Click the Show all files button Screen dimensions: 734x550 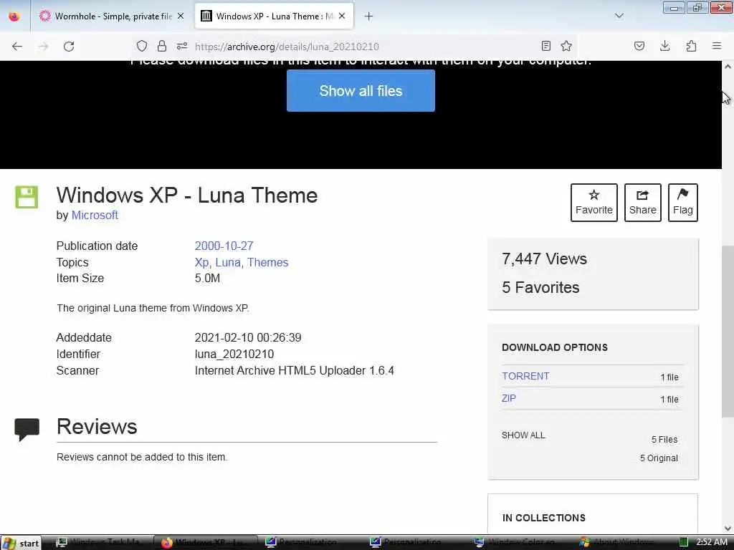[361, 91]
